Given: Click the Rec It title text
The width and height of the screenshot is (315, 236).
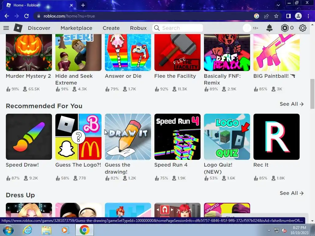Looking at the screenshot, I should (x=261, y=165).
